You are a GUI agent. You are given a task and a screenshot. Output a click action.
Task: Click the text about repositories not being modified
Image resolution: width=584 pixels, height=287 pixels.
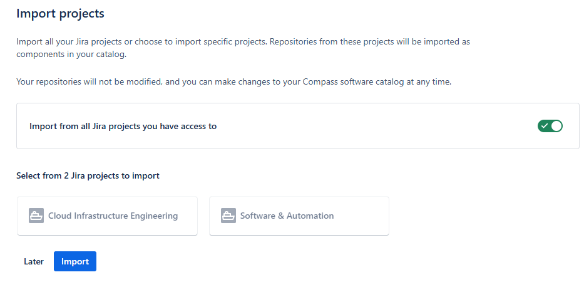(x=234, y=81)
